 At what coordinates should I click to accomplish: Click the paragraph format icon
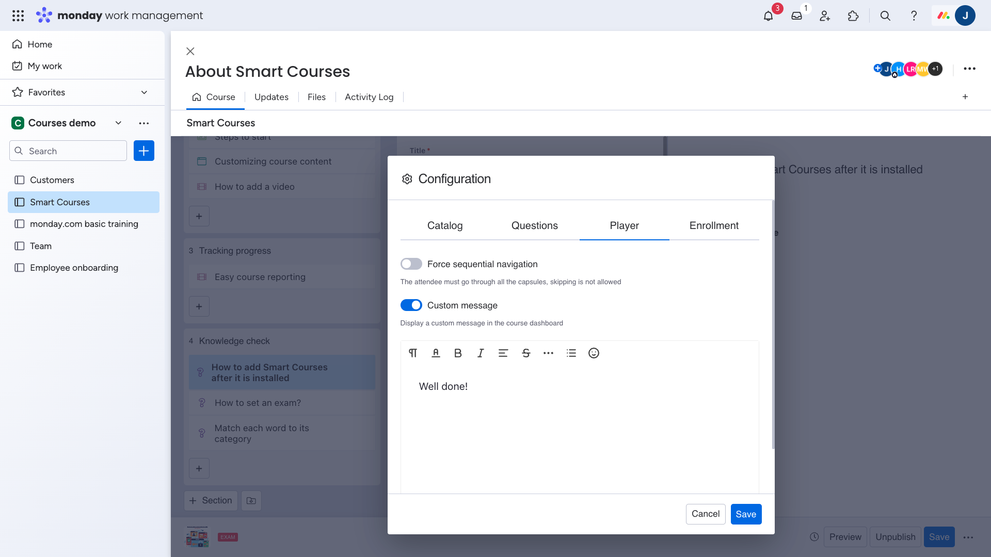(x=413, y=353)
